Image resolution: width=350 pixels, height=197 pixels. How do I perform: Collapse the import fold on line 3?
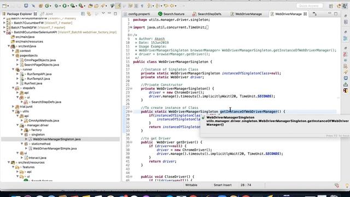tap(131, 27)
